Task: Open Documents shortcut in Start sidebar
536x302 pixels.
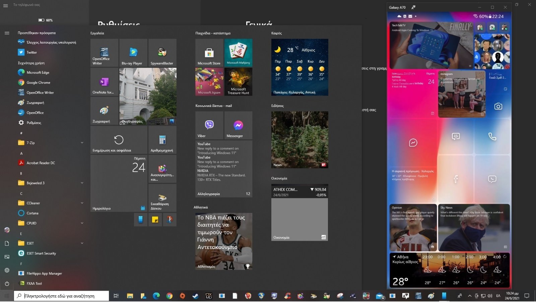Action: click(x=7, y=243)
